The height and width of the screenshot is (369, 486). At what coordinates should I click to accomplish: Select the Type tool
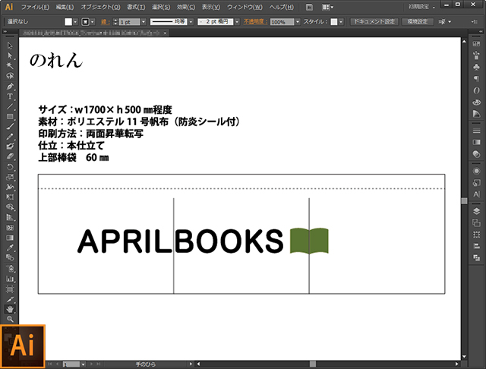pyautogui.click(x=10, y=96)
